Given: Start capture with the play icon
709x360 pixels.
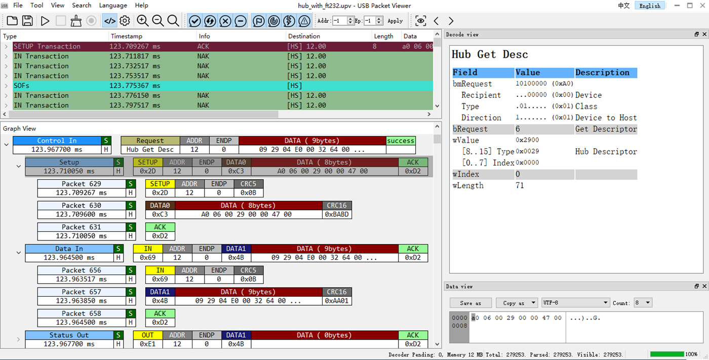Looking at the screenshot, I should coord(45,21).
